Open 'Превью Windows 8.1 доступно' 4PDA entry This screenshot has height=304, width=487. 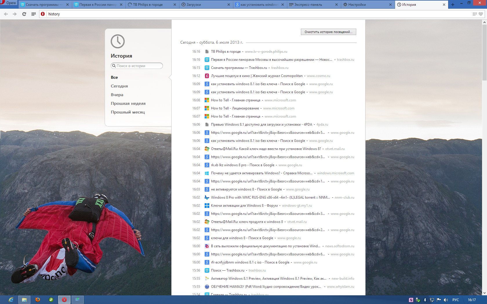coord(261,124)
